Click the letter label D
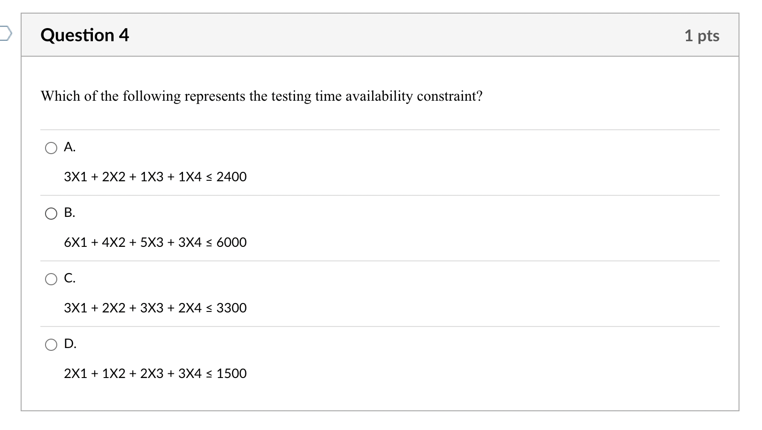This screenshot has height=430, width=762. coord(70,344)
